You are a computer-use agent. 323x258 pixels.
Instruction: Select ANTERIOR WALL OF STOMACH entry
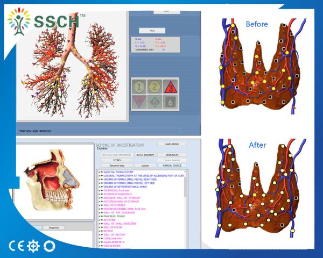coord(122,198)
